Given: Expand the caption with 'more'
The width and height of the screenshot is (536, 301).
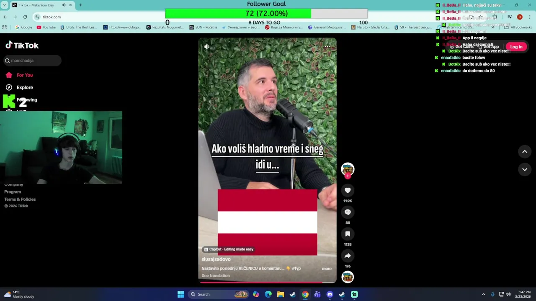Looking at the screenshot, I should [x=327, y=269].
